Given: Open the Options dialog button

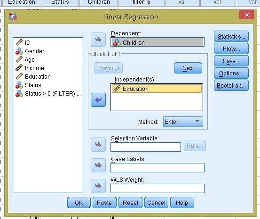Looking at the screenshot, I should 231,73.
